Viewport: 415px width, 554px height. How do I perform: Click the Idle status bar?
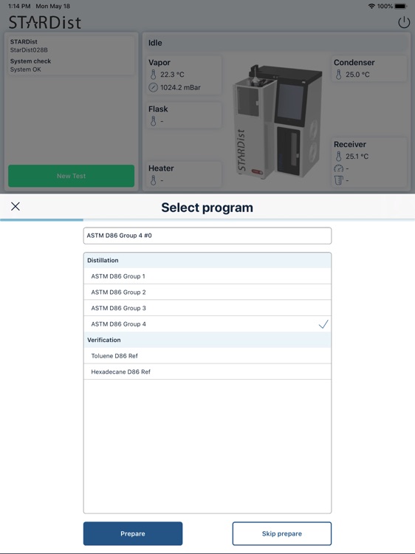coord(277,43)
